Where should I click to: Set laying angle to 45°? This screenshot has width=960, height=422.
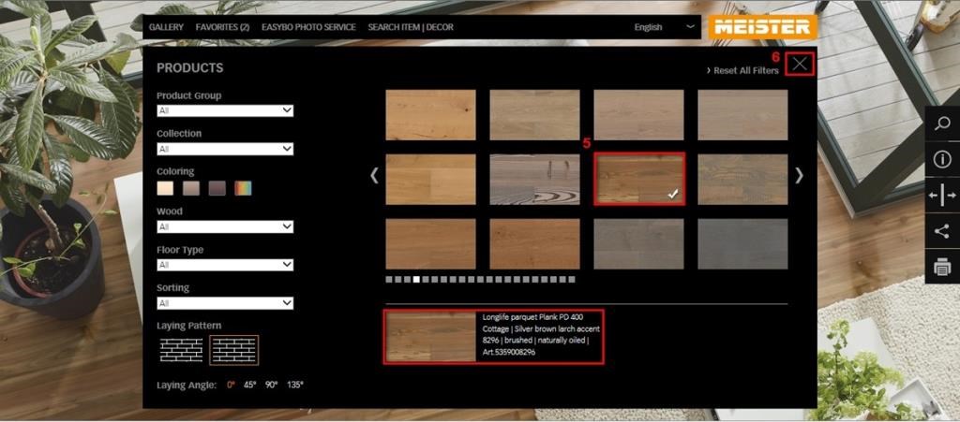point(249,385)
